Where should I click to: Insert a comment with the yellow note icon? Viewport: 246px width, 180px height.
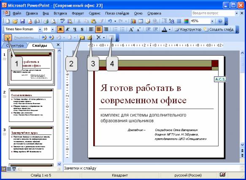pos(82,38)
